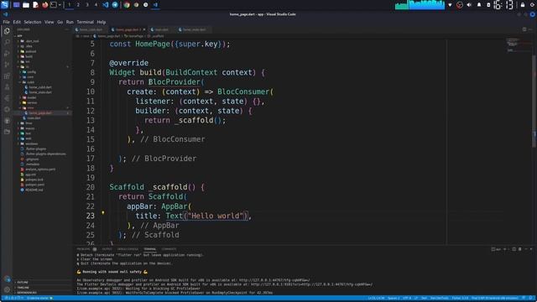The width and height of the screenshot is (537, 302).
Task: Click the notifications bell in the status bar
Action: click(531, 299)
